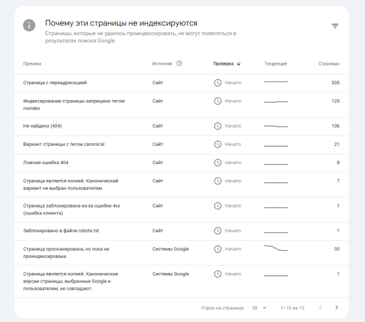Click the page count 7
Screen dimensions: 365x322
pos(338,180)
